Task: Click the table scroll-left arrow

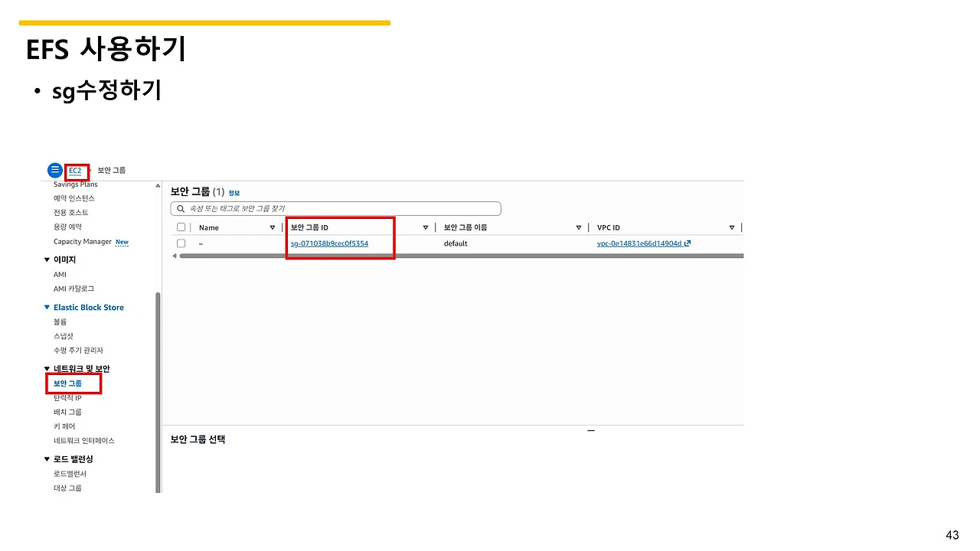Action: point(174,256)
